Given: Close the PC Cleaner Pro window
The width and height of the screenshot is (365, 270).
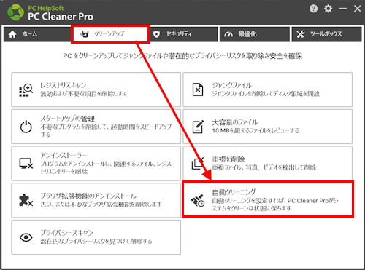Looking at the screenshot, I should (x=357, y=9).
